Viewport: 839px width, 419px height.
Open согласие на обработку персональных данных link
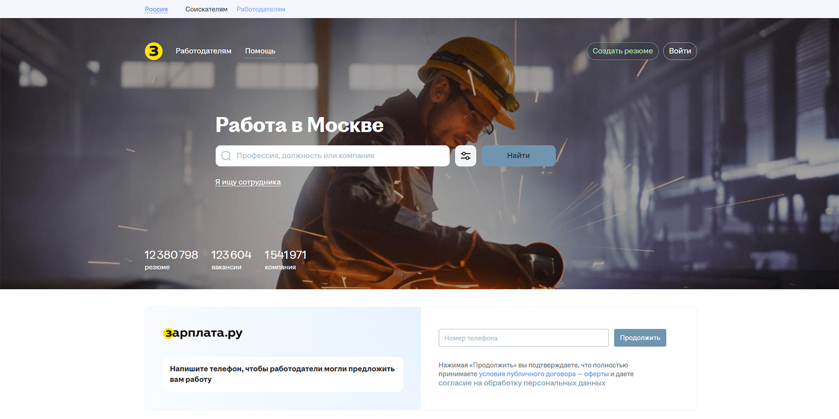coord(522,383)
